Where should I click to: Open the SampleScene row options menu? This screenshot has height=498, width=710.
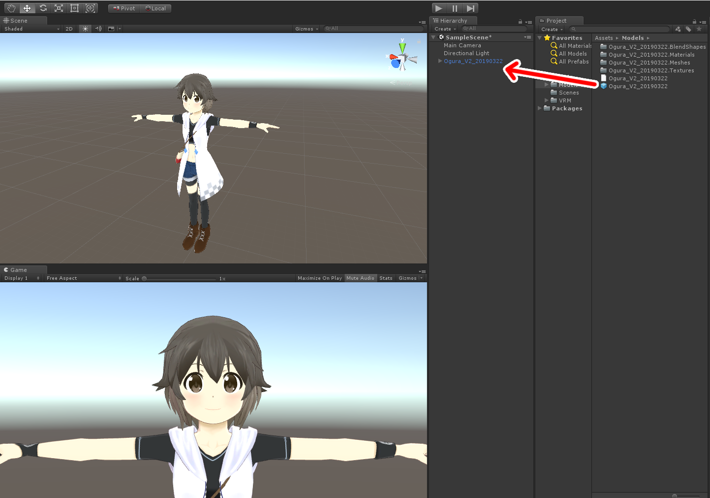[x=527, y=37]
